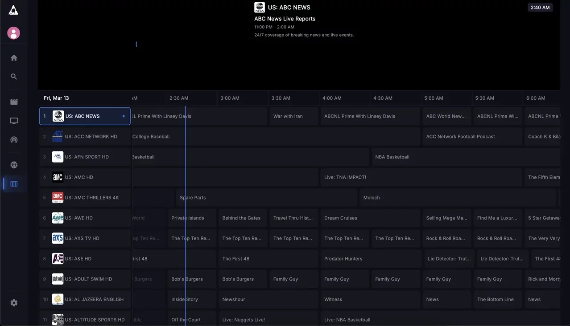
Task: Click the Fri, Mar 13 date label
Action: (56, 98)
